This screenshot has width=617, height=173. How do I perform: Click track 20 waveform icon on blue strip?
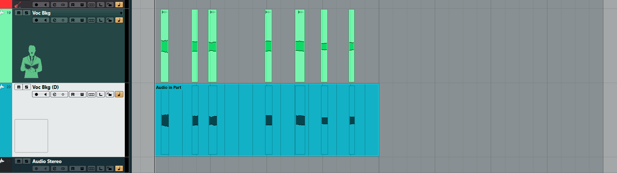tap(3, 87)
